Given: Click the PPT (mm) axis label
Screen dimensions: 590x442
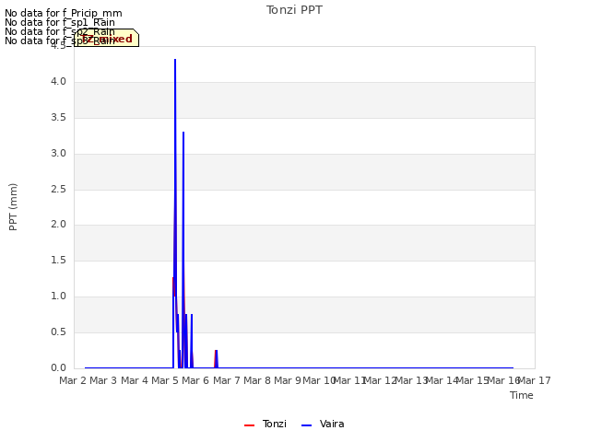Looking at the screenshot, I should (13, 207).
